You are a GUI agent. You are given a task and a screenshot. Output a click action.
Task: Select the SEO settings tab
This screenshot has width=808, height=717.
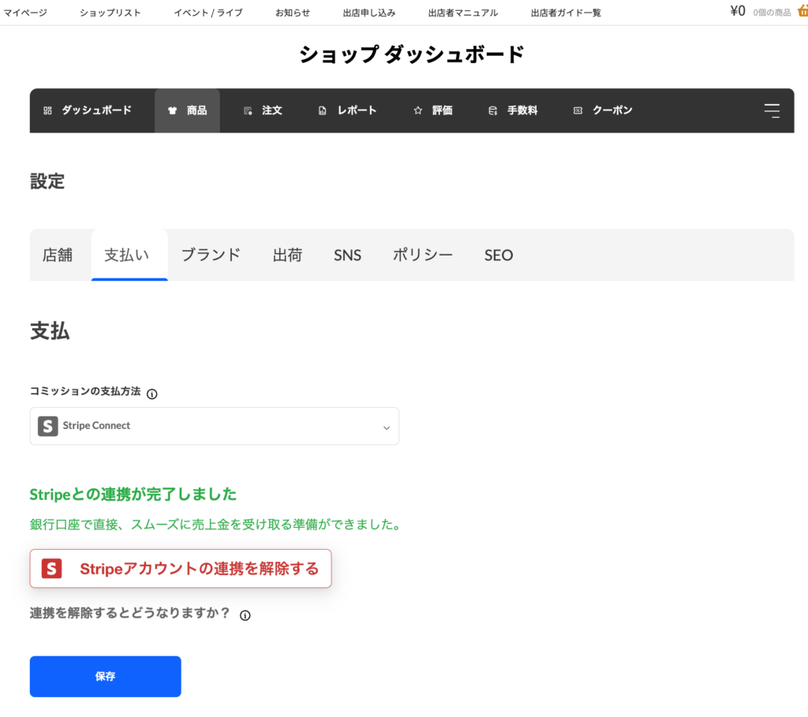pos(499,255)
